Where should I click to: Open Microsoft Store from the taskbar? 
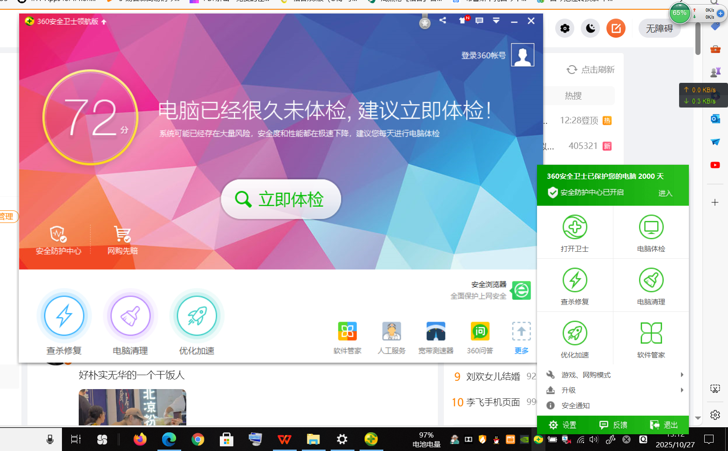[227, 439]
